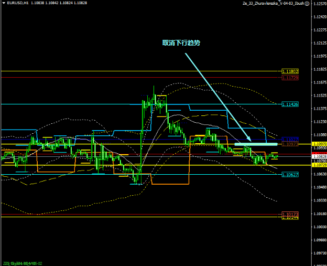Click the 1.10780 axis price tag

pos(319,161)
